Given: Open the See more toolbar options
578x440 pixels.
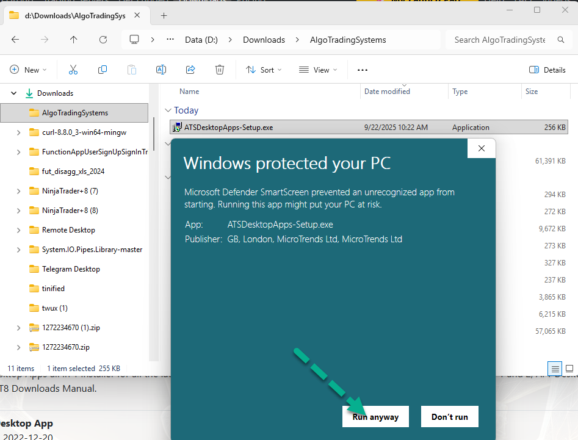Looking at the screenshot, I should tap(363, 70).
